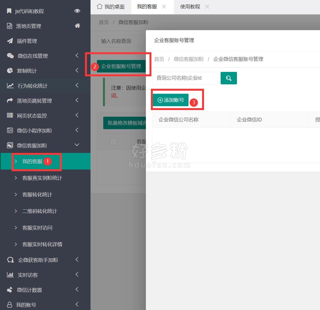Click the search magnifier button in dialog
Viewport: 320px width, 310px height.
(228, 78)
